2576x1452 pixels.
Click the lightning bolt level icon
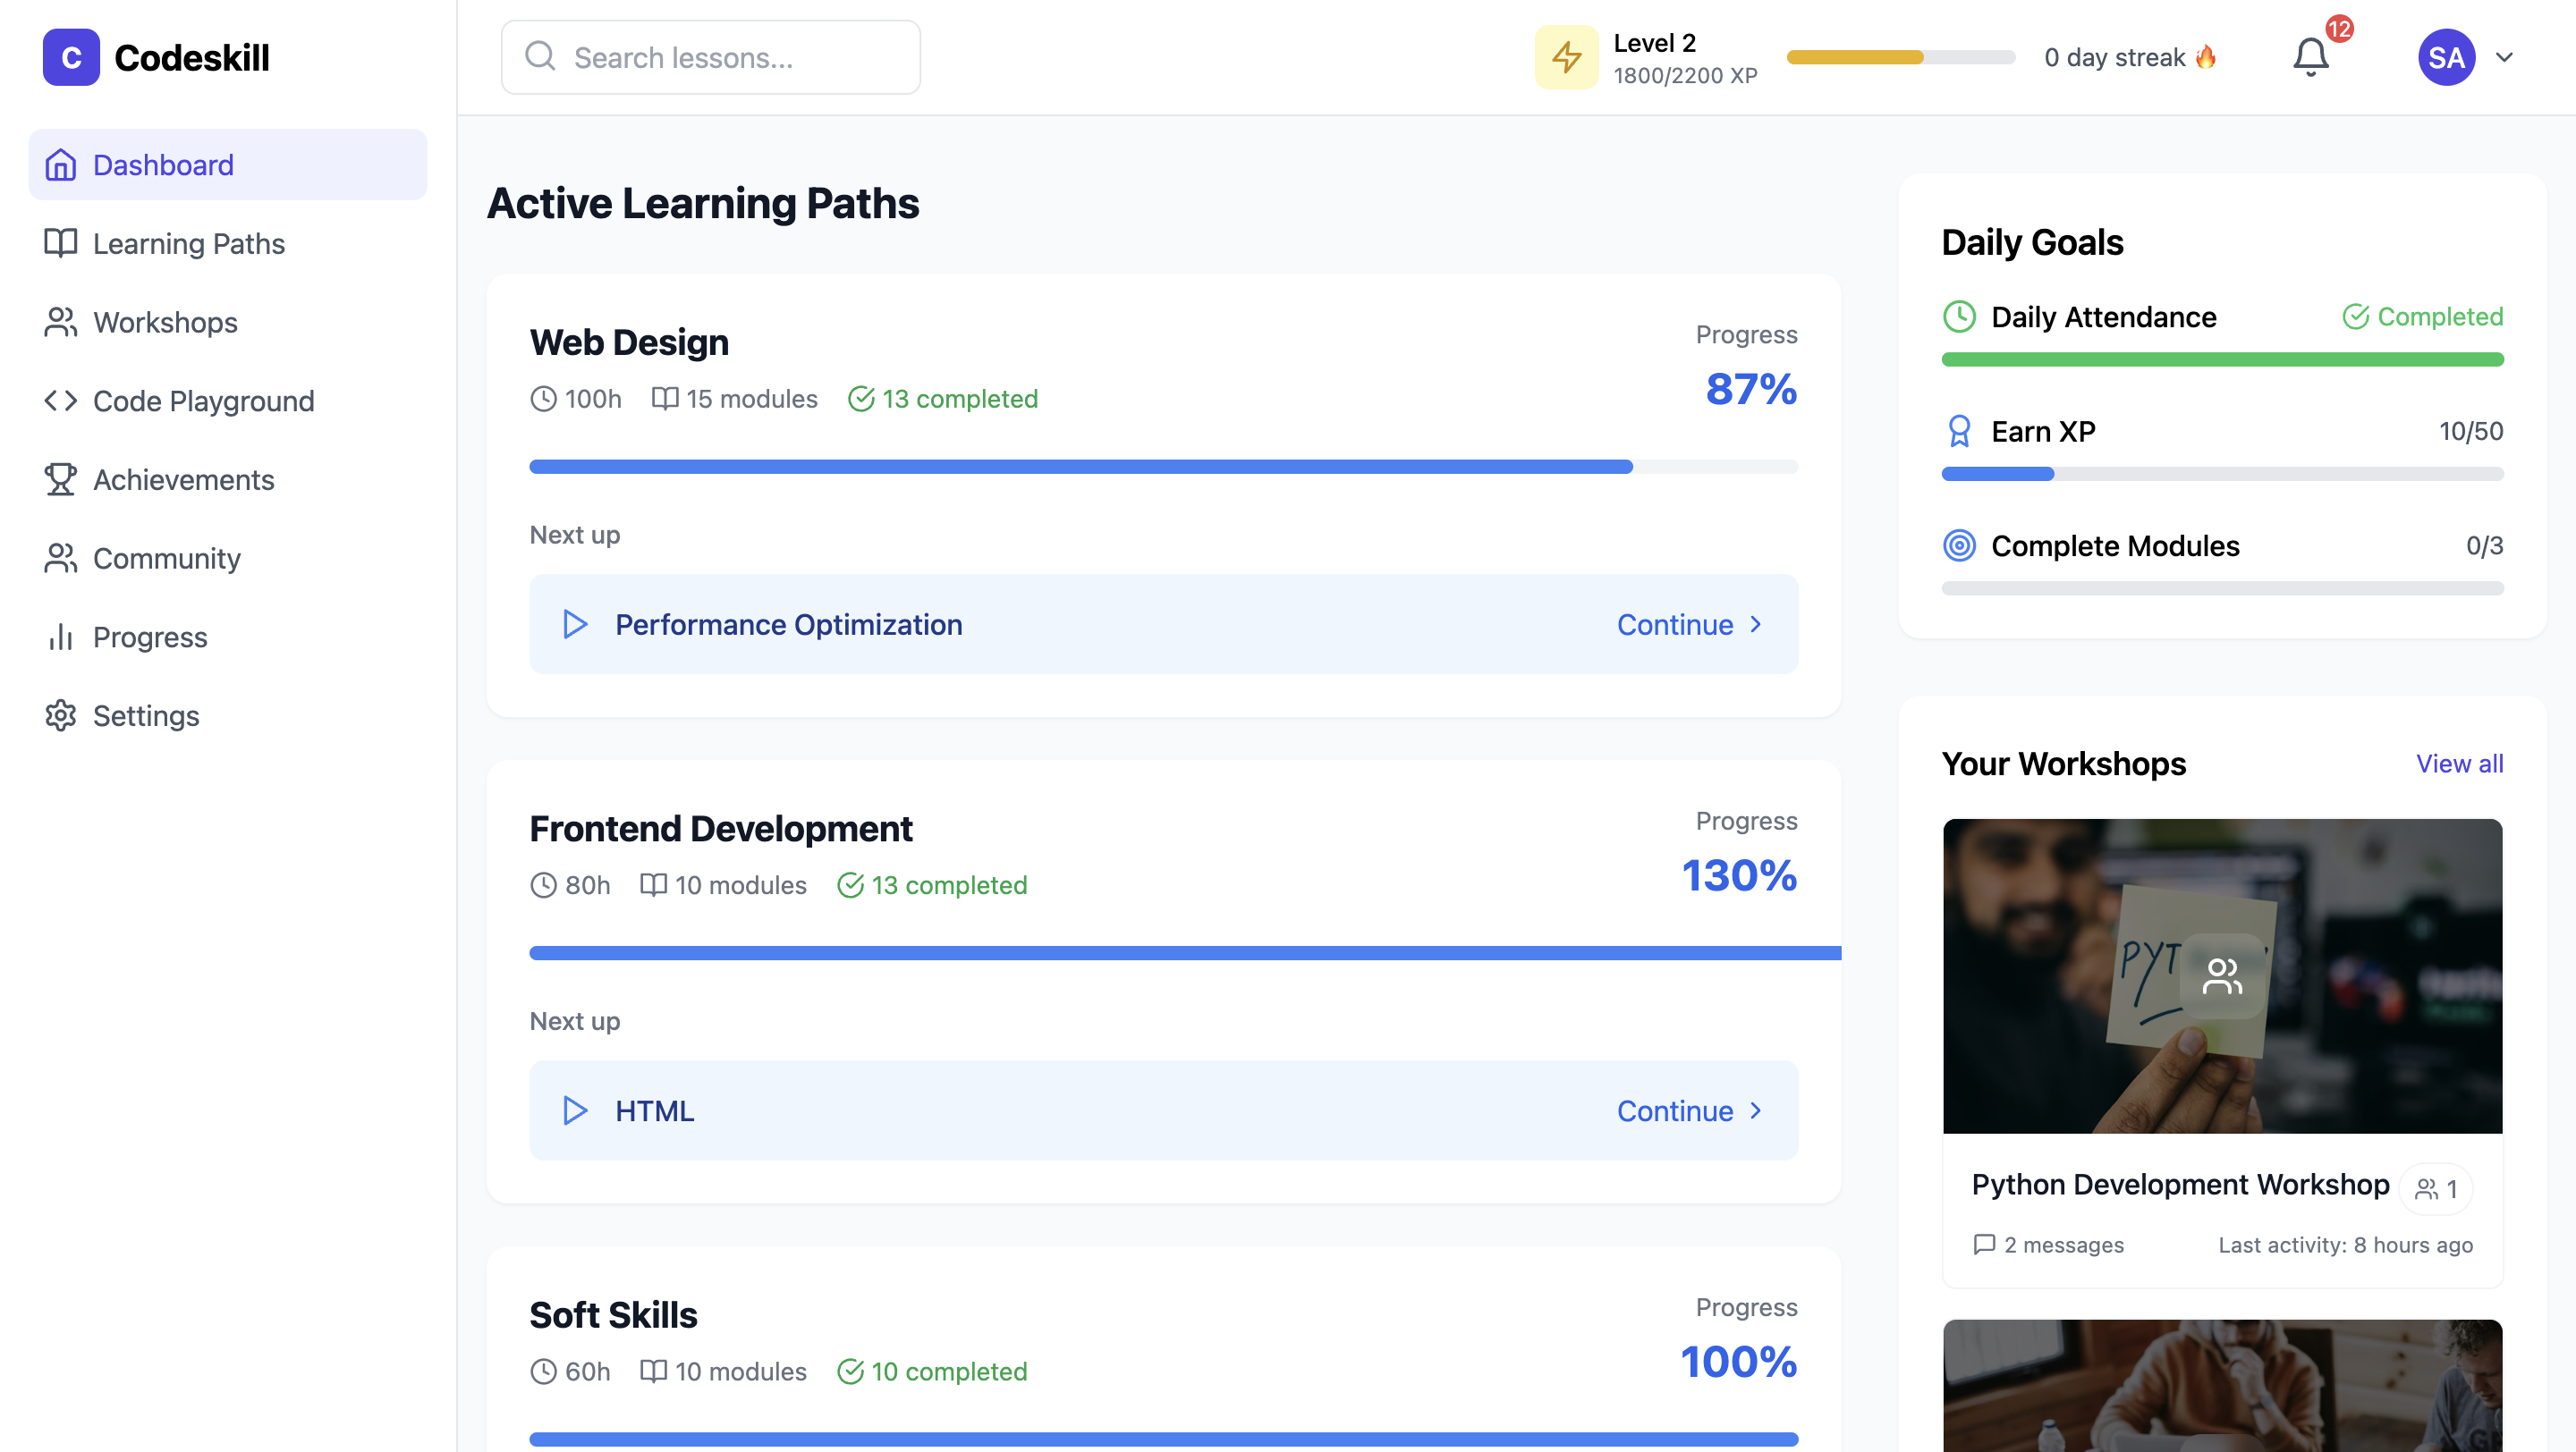(x=1566, y=57)
